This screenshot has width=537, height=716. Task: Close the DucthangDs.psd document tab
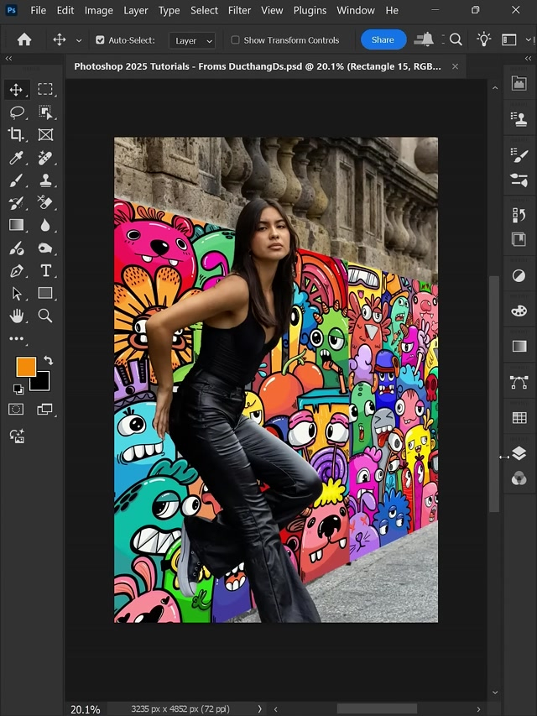coord(456,66)
